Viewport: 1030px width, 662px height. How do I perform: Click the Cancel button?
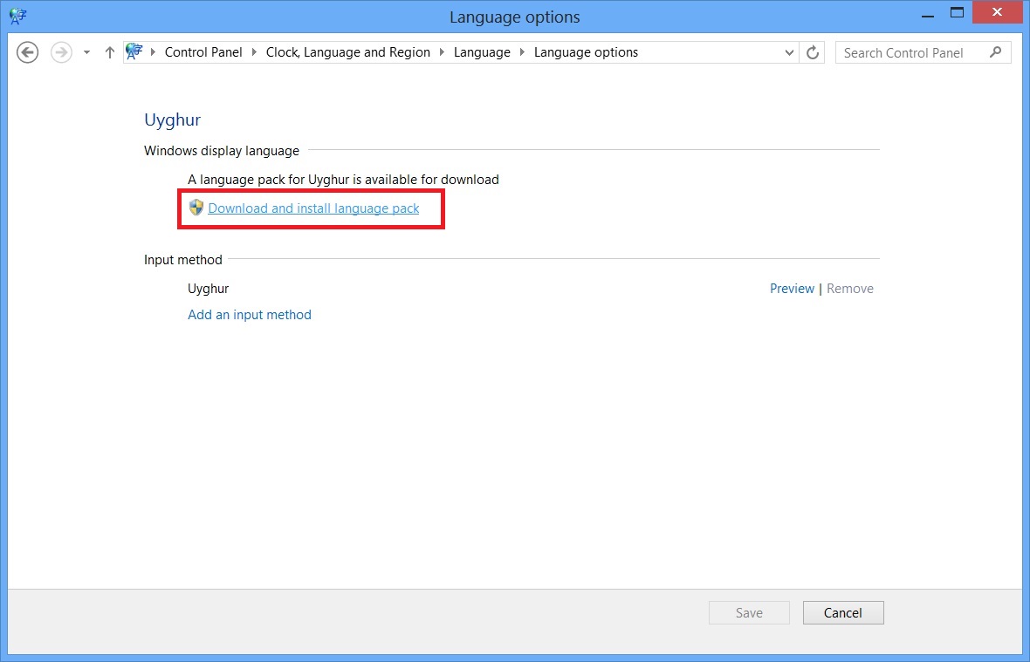(x=843, y=613)
